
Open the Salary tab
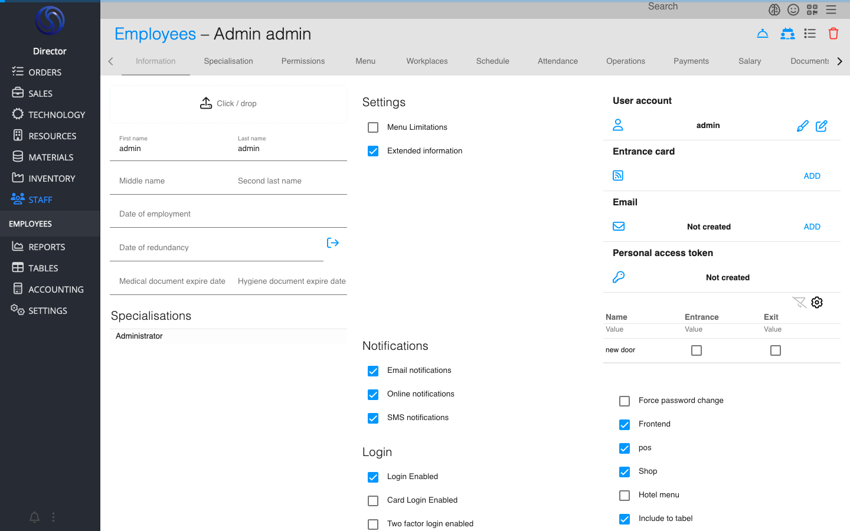pos(749,61)
